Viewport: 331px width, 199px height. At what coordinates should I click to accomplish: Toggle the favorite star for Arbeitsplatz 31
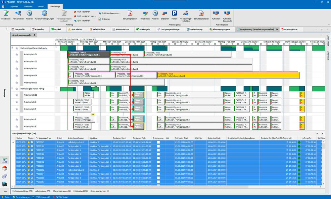point(17,54)
